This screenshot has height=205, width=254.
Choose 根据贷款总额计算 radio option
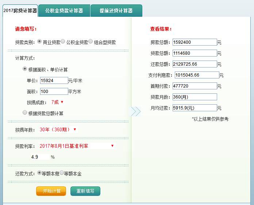point(24,112)
